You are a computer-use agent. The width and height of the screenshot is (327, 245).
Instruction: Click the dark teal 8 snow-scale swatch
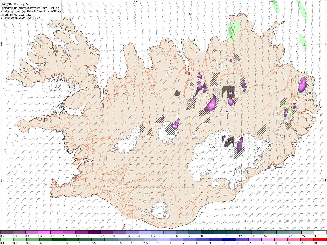(x=207, y=232)
